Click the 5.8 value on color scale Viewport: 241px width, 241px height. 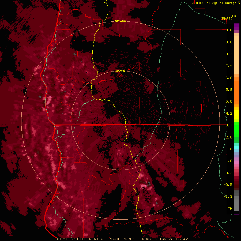point(229,90)
